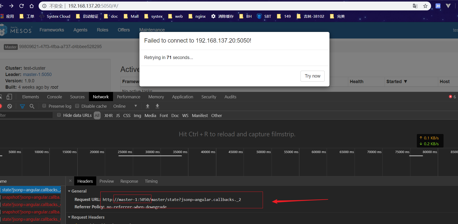458x224 pixels.
Task: Export a HAR file with the download arrow icon
Action: point(157,106)
